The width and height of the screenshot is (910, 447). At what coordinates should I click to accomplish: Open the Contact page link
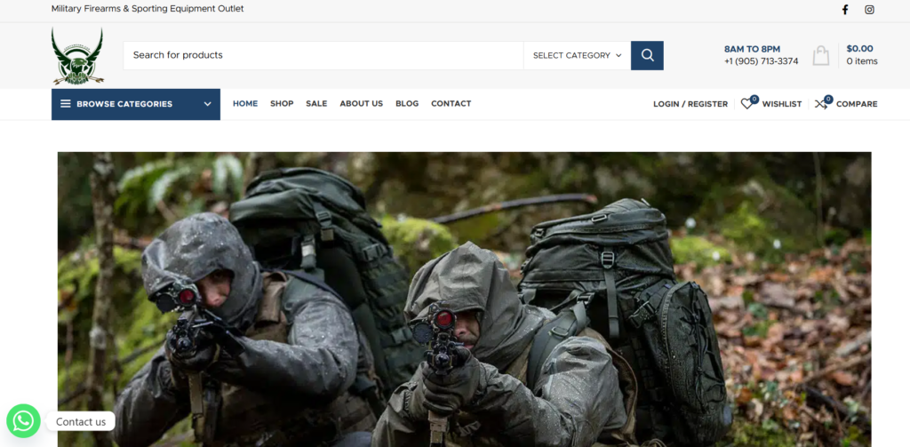pos(451,104)
